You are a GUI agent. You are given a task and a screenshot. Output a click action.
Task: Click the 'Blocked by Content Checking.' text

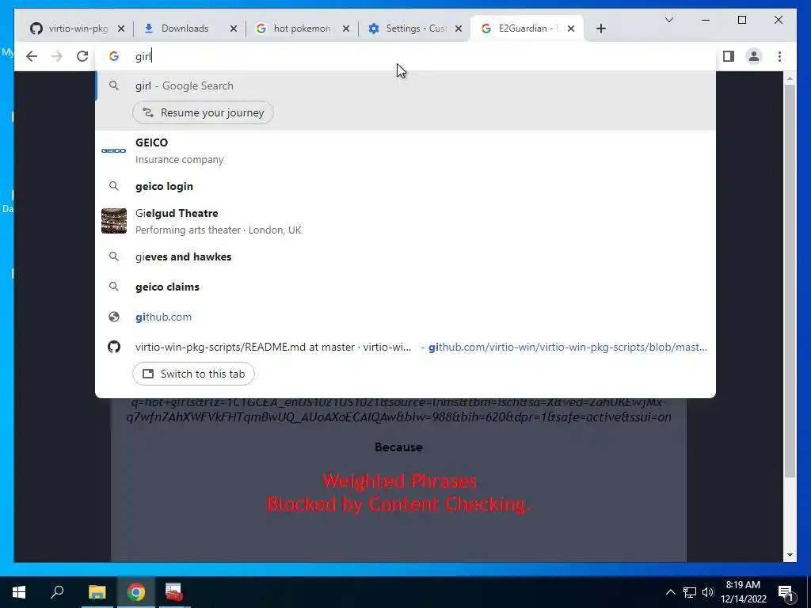pos(399,504)
